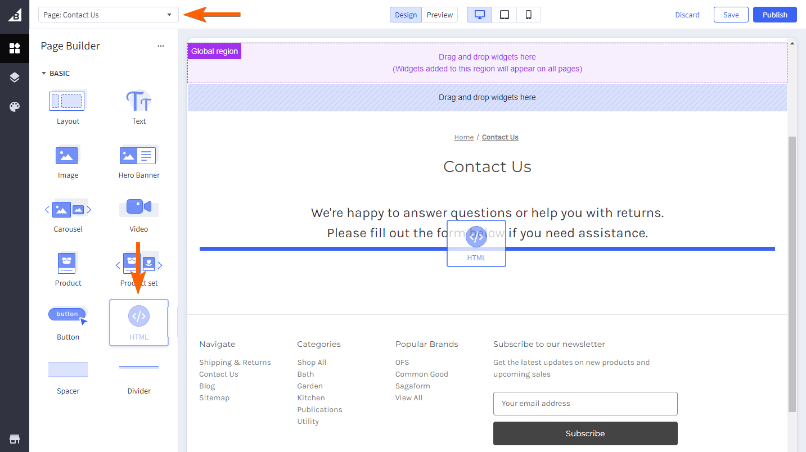Click the Discard link
The height and width of the screenshot is (452, 806).
tap(687, 15)
